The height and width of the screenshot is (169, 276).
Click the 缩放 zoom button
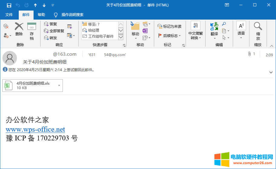[258, 31]
